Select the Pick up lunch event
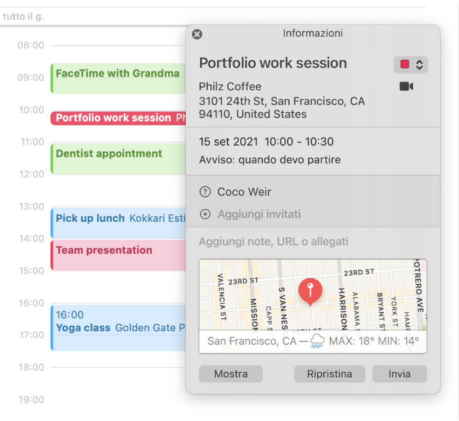459x421 pixels. click(118, 223)
